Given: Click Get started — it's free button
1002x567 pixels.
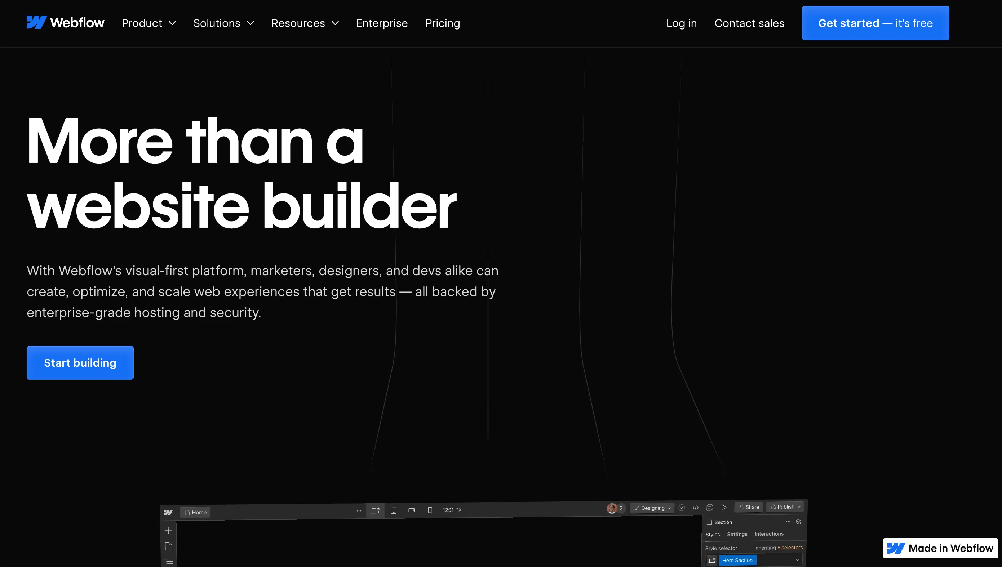Looking at the screenshot, I should [x=875, y=23].
